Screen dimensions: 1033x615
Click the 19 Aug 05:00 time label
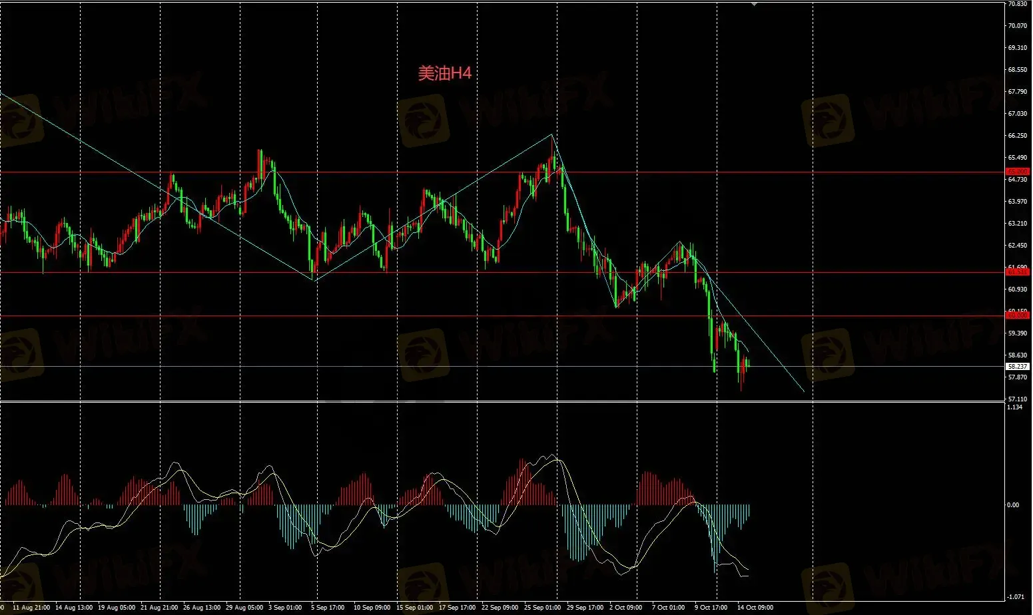pyautogui.click(x=117, y=608)
